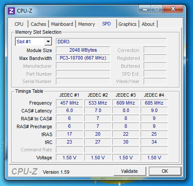Click the empty Registered field
The height and width of the screenshot is (186, 193).
tap(155, 58)
